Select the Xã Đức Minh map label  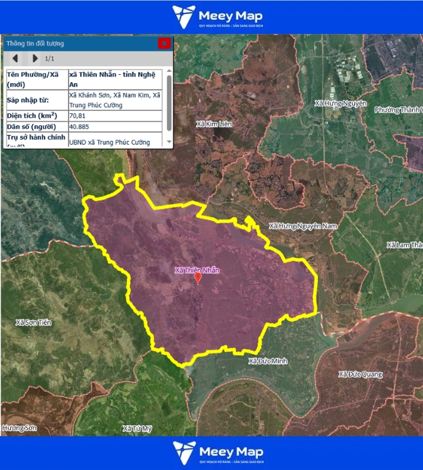point(268,361)
